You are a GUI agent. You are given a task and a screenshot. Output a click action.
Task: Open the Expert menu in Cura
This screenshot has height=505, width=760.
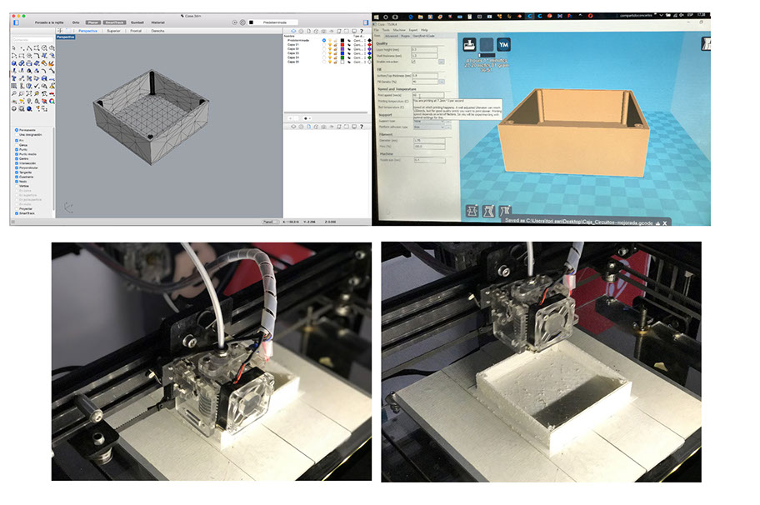tap(413, 30)
